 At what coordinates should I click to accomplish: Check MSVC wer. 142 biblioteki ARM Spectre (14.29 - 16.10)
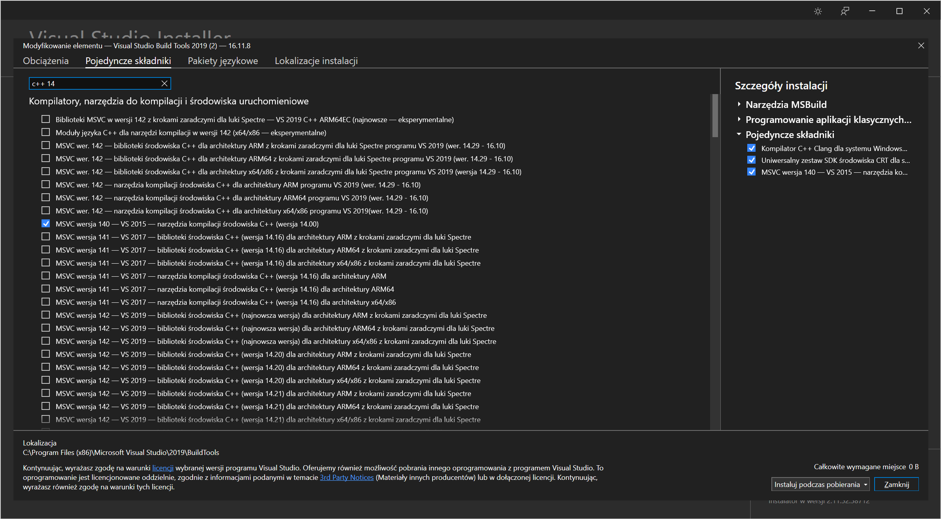click(x=46, y=145)
